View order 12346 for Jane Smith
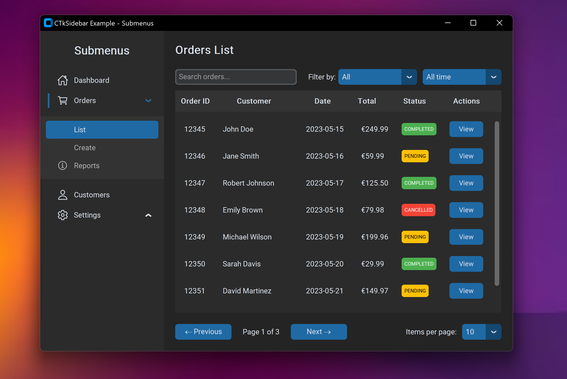The image size is (567, 379). point(466,156)
